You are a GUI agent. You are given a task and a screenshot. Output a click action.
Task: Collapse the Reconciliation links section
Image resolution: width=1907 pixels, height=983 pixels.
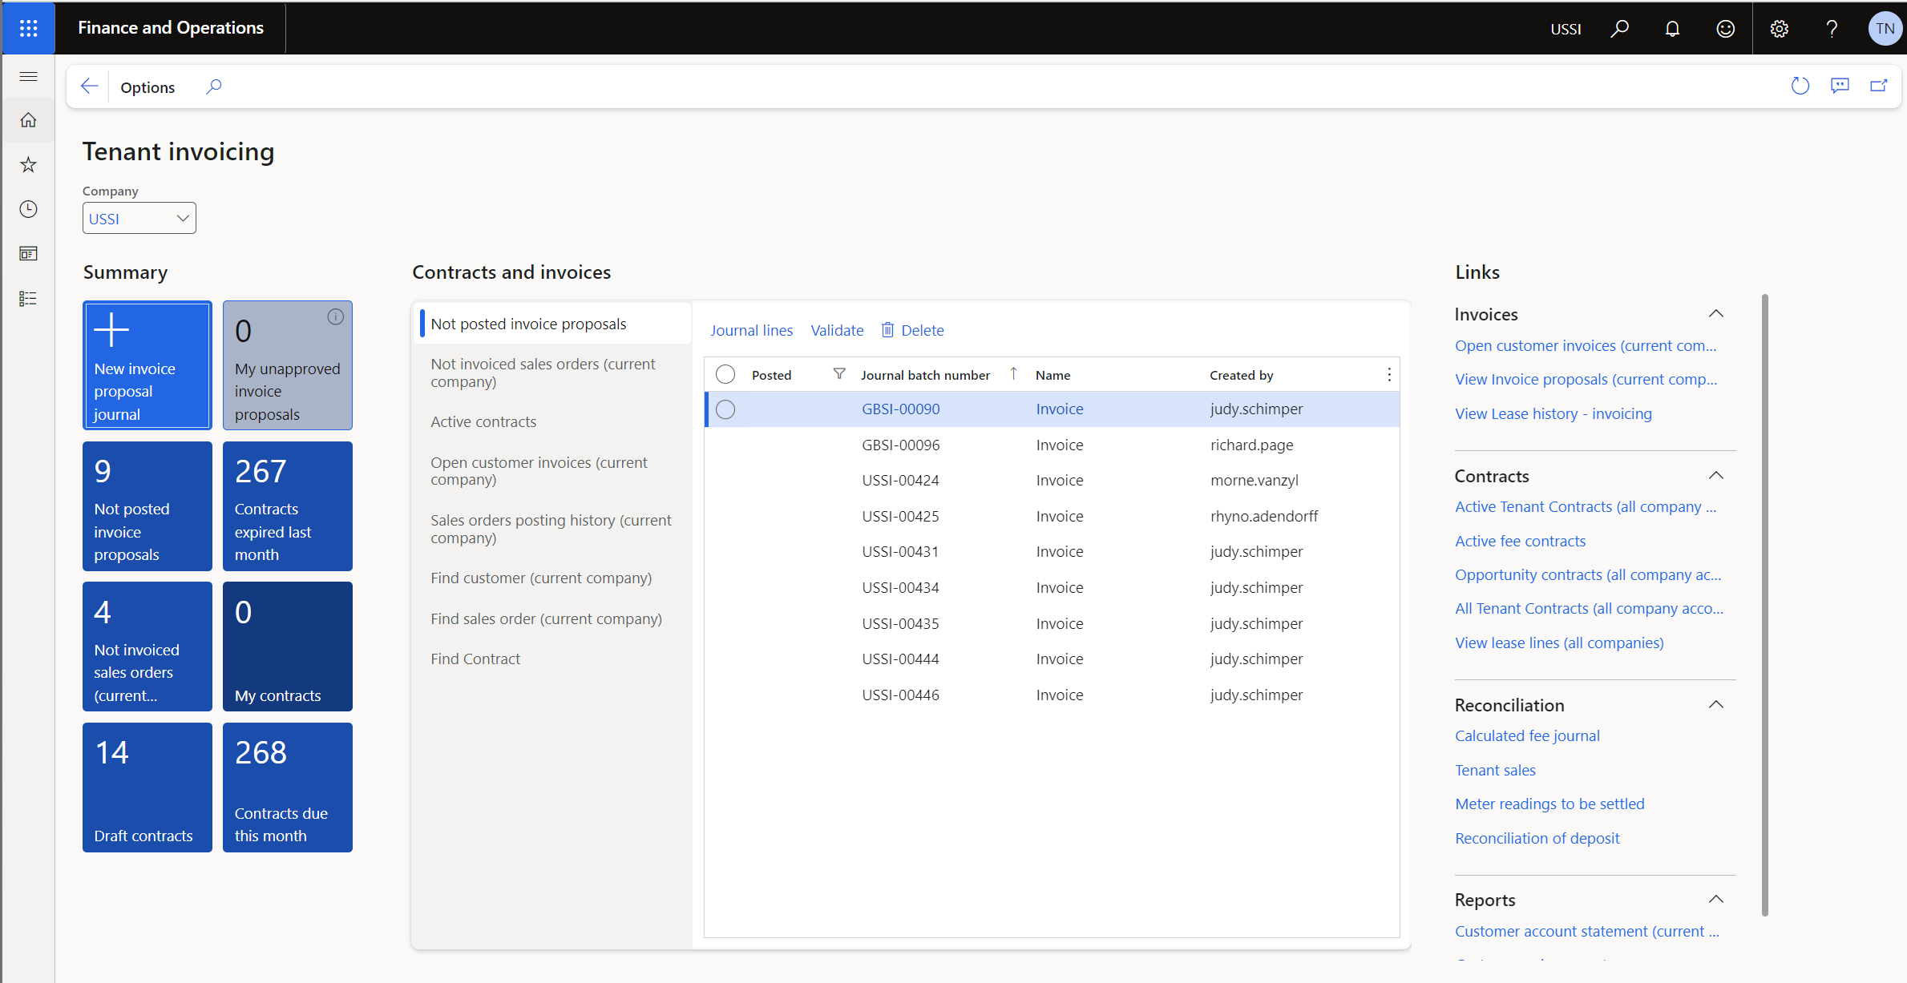click(x=1716, y=703)
